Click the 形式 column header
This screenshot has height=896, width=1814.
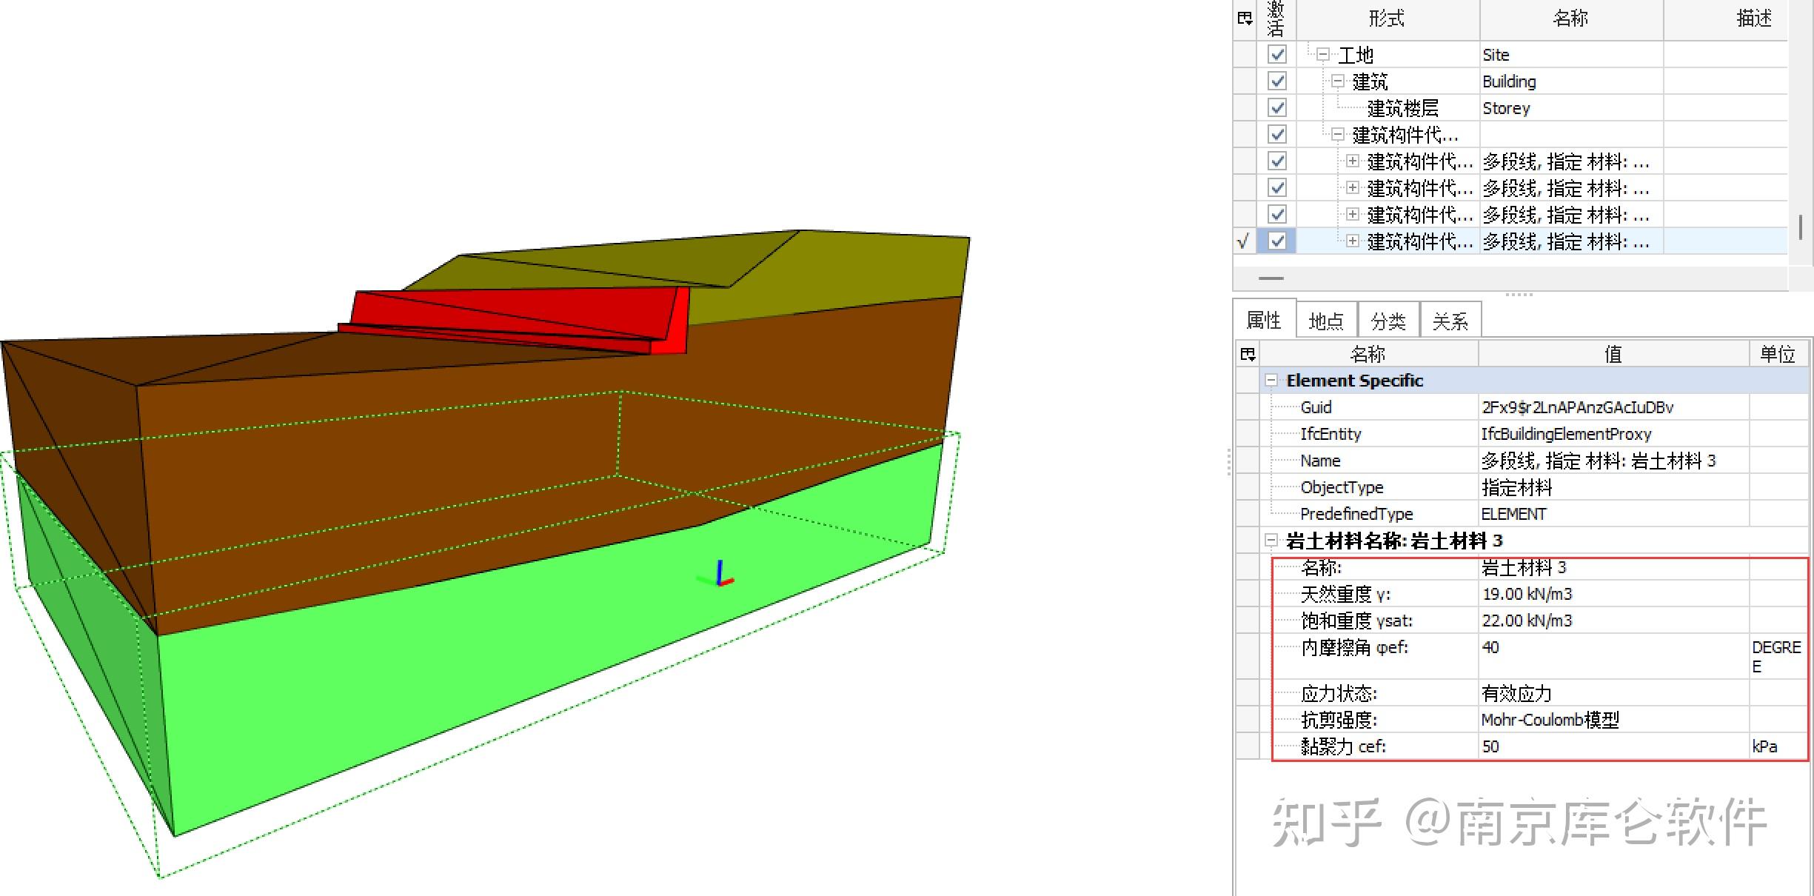[x=1387, y=19]
